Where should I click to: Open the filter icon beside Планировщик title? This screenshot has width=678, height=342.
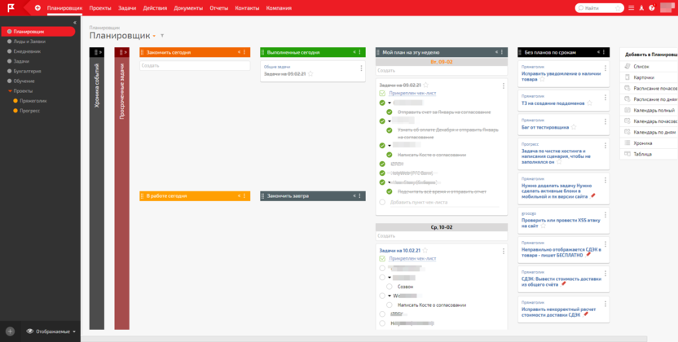click(x=163, y=36)
